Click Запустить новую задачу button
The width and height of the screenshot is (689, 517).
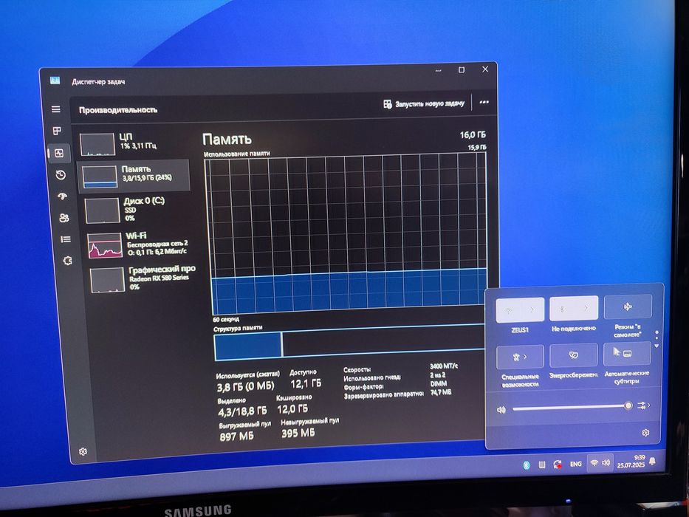[424, 103]
